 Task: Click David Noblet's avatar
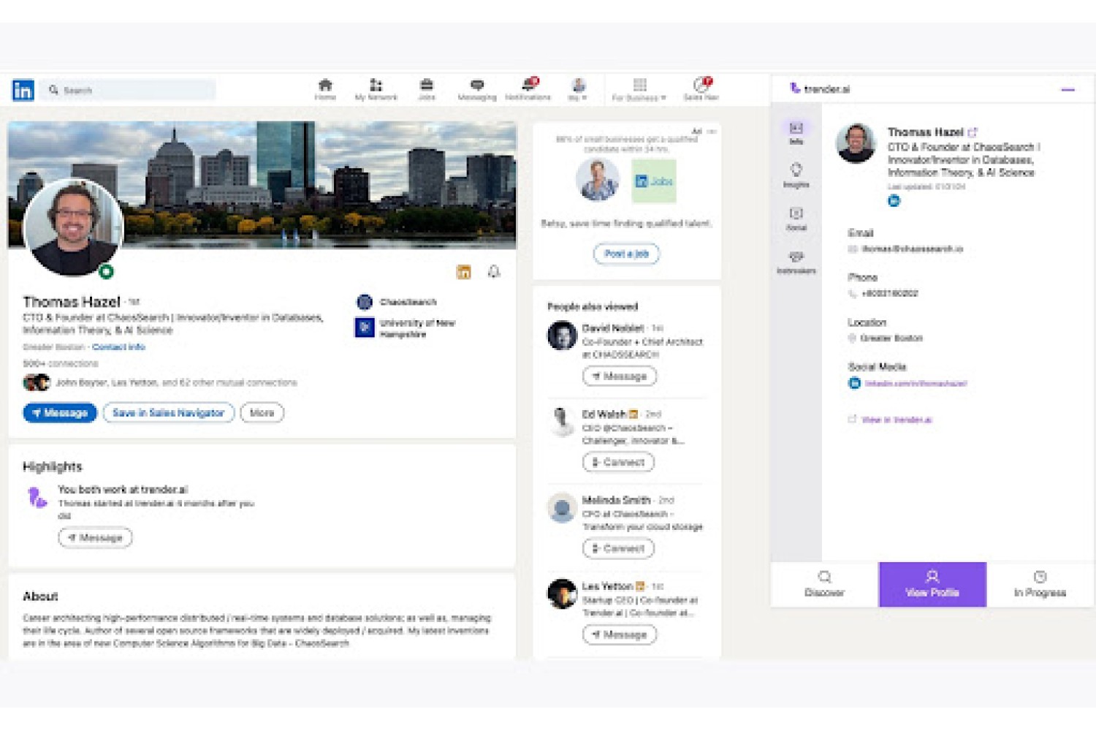pos(562,336)
